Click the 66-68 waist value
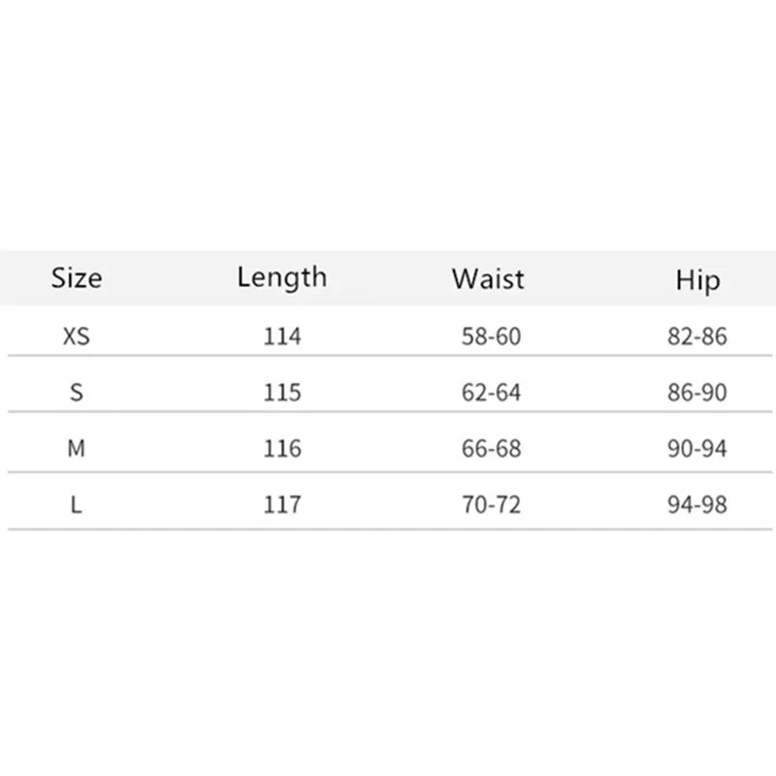Viewport: 776px width, 776px height. point(492,449)
